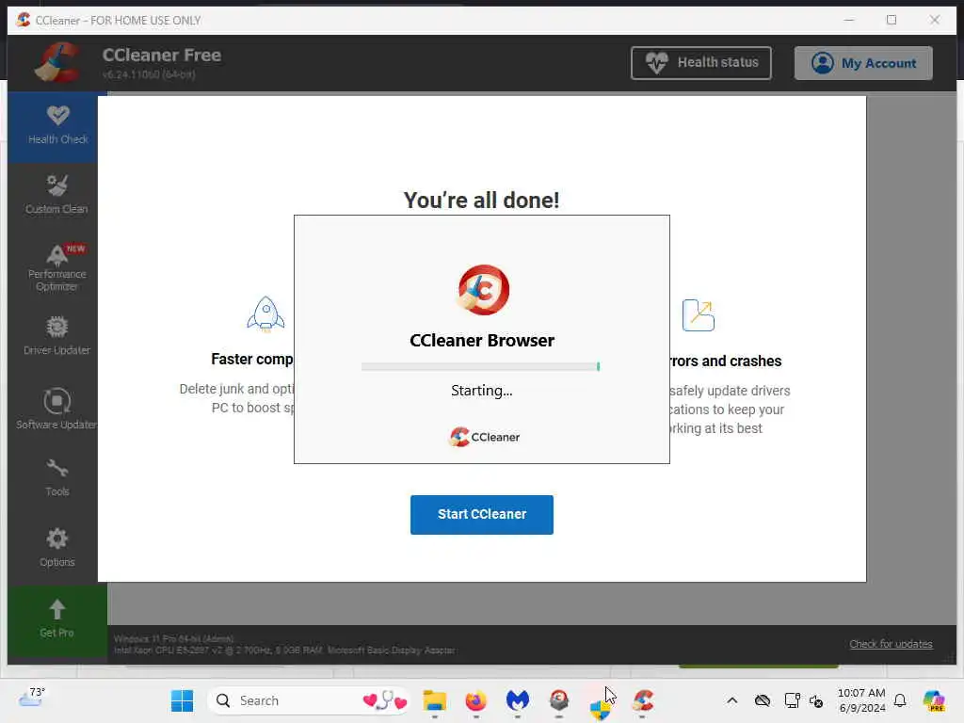964x723 pixels.
Task: Click the CCleaner installer taskbar icon
Action: 559,700
